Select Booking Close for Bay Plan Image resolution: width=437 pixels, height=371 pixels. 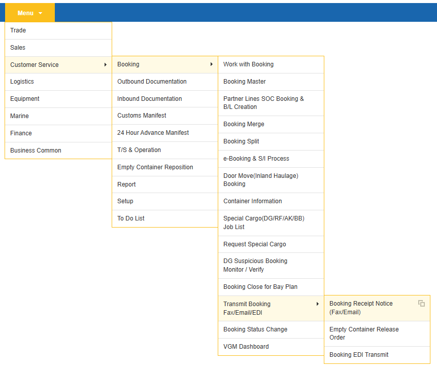coord(271,287)
